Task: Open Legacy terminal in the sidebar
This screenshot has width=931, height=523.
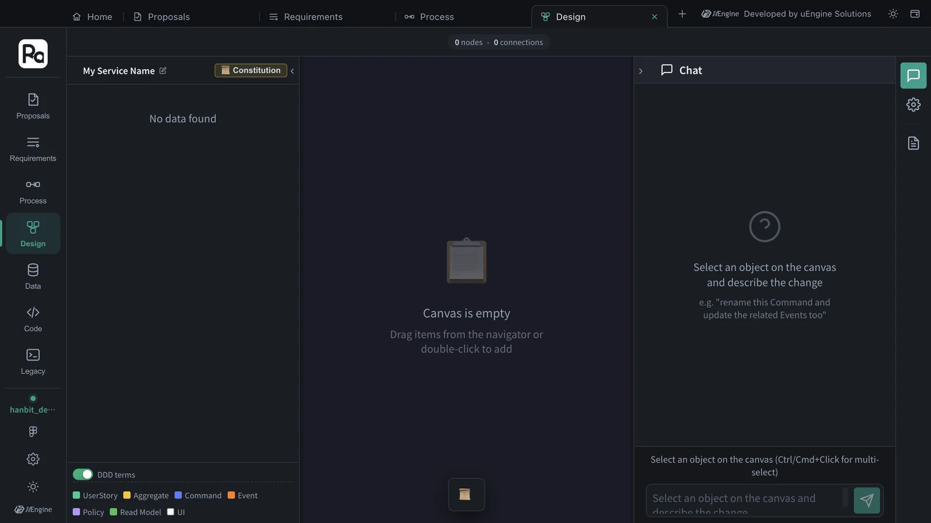Action: (x=33, y=361)
